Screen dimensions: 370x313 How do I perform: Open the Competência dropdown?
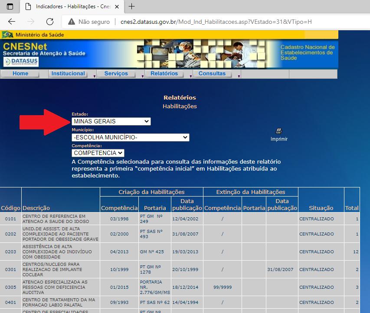(98, 153)
